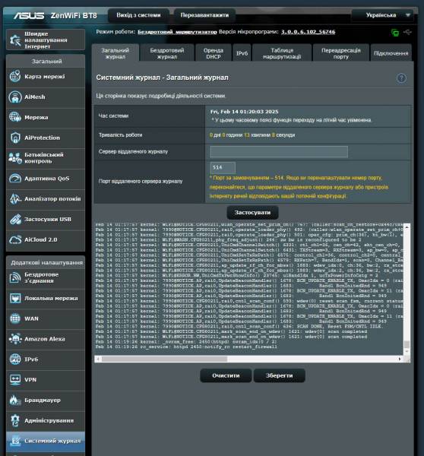Screen dimensions: 424x456
Task: Open the AiCloud 2.0 cloud icon
Action: point(15,239)
